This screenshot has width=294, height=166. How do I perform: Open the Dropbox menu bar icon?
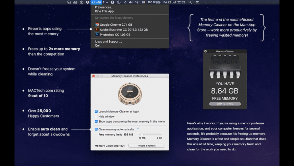click(88, 2)
